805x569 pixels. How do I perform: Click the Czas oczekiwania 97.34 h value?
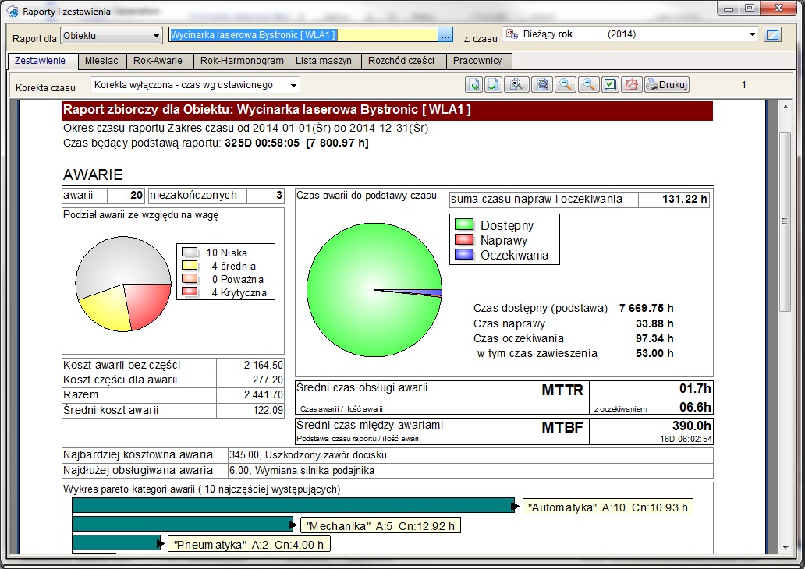pos(654,338)
